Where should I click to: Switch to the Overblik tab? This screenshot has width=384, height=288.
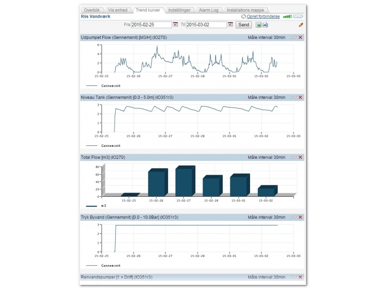point(91,10)
